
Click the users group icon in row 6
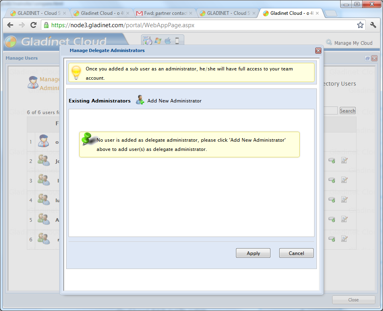point(44,239)
